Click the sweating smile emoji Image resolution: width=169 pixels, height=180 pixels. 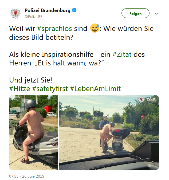[95, 28]
